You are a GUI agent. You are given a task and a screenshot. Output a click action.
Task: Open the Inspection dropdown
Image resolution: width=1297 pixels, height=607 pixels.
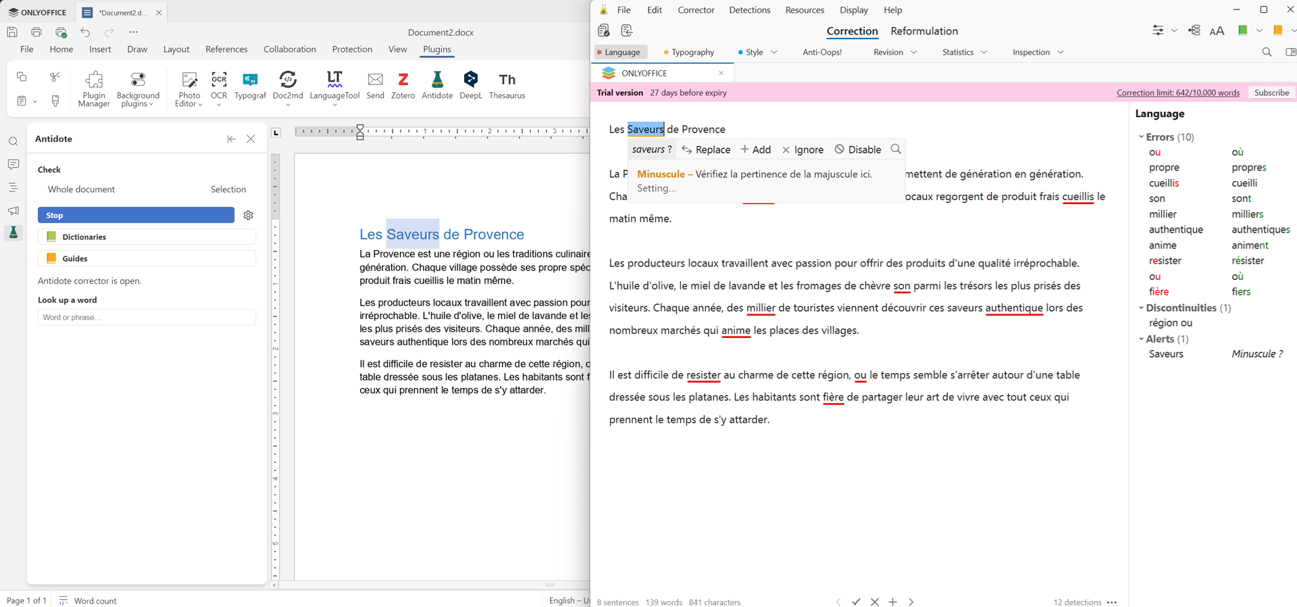[1038, 52]
